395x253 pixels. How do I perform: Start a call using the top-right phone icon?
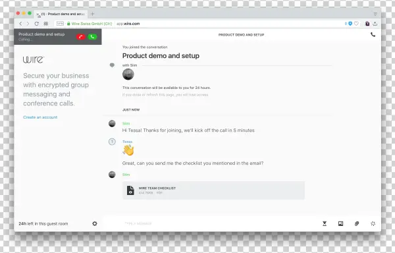[373, 35]
